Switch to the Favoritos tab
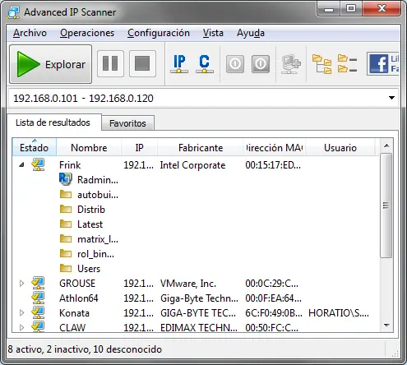407x365 pixels. [127, 123]
